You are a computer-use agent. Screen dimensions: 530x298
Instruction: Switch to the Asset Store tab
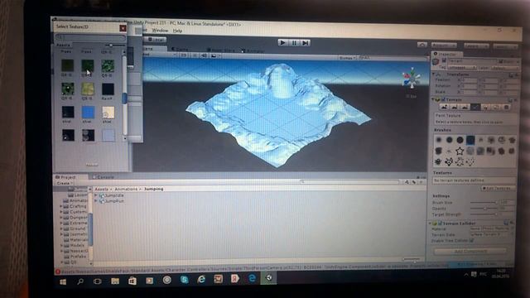(221, 50)
